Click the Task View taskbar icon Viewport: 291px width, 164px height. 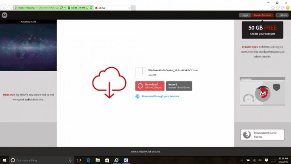[79, 160]
